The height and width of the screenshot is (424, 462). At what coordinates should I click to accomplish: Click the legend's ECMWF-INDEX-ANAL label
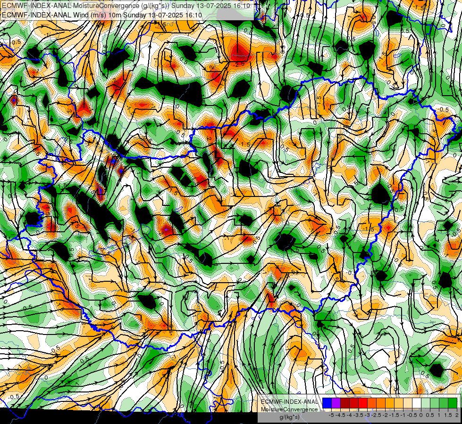pos(289,402)
